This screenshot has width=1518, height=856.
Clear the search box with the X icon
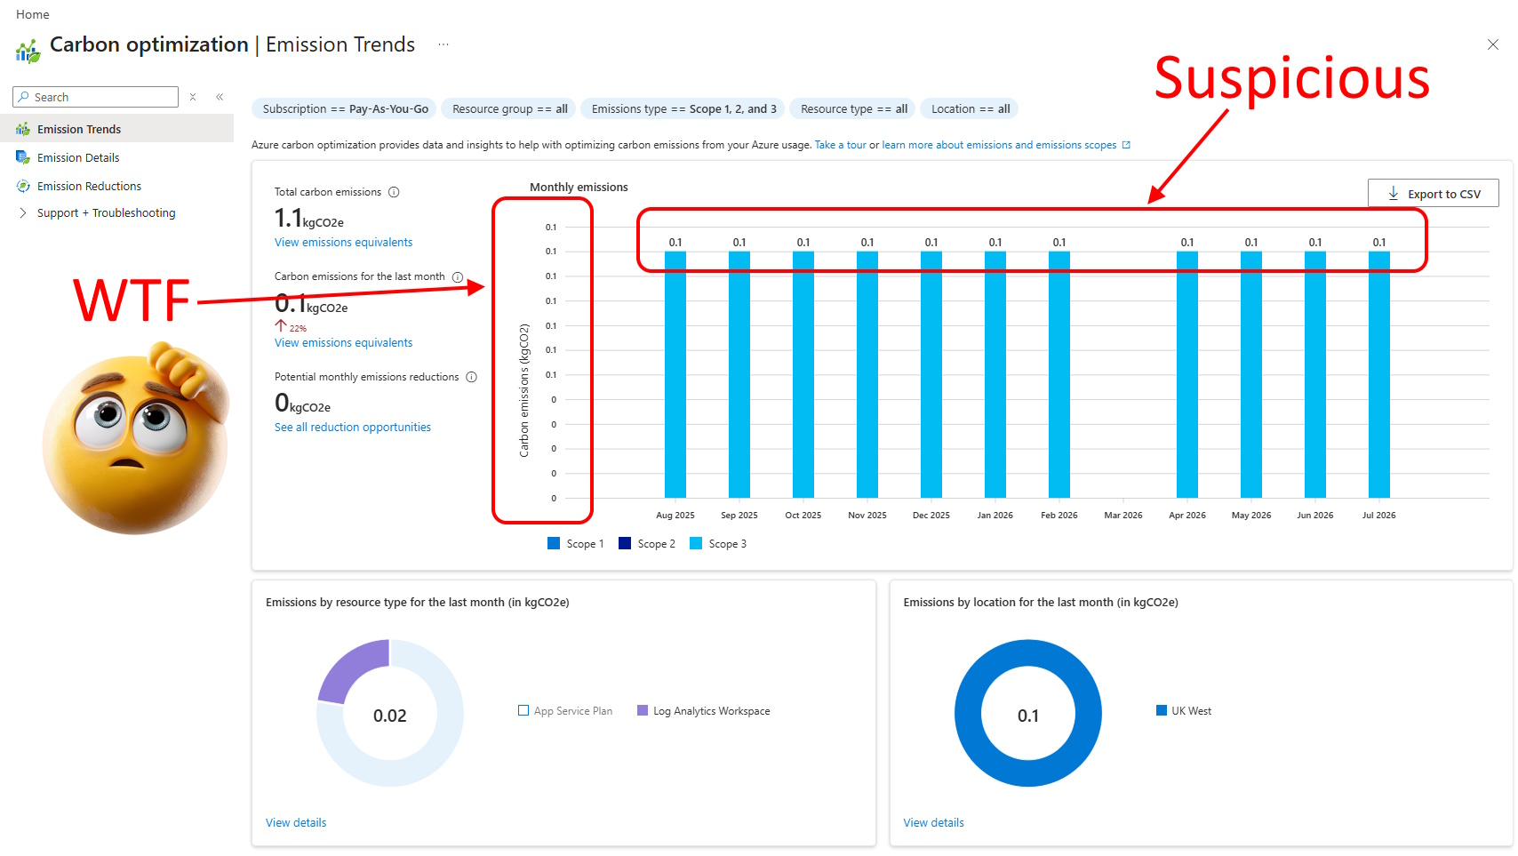[193, 97]
